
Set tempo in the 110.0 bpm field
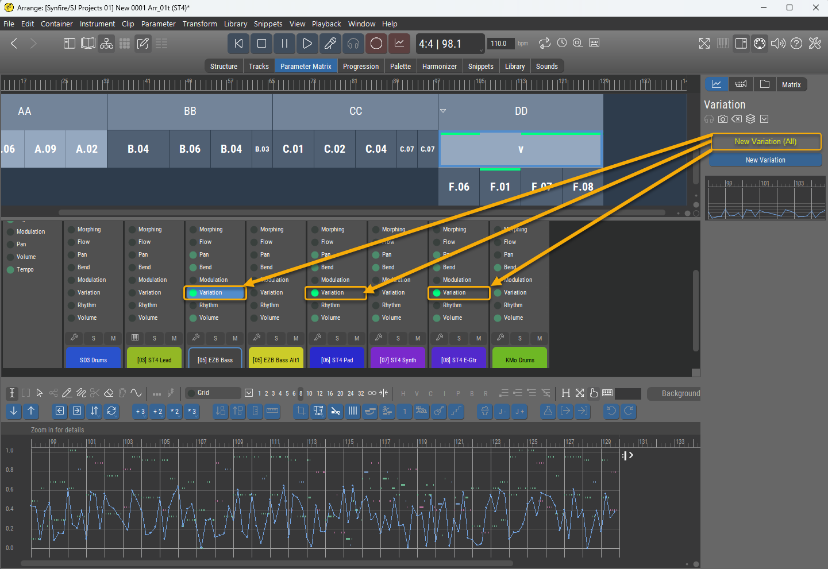(x=499, y=44)
